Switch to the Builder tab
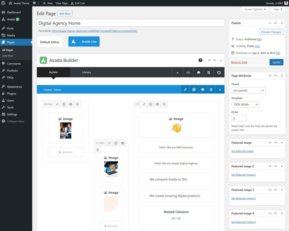Viewport: 289px width, 231px height. pos(53,72)
